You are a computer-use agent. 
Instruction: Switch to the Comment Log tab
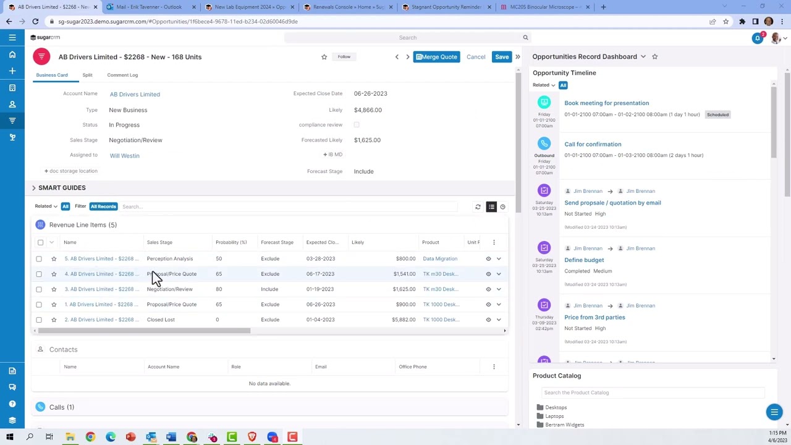(122, 75)
